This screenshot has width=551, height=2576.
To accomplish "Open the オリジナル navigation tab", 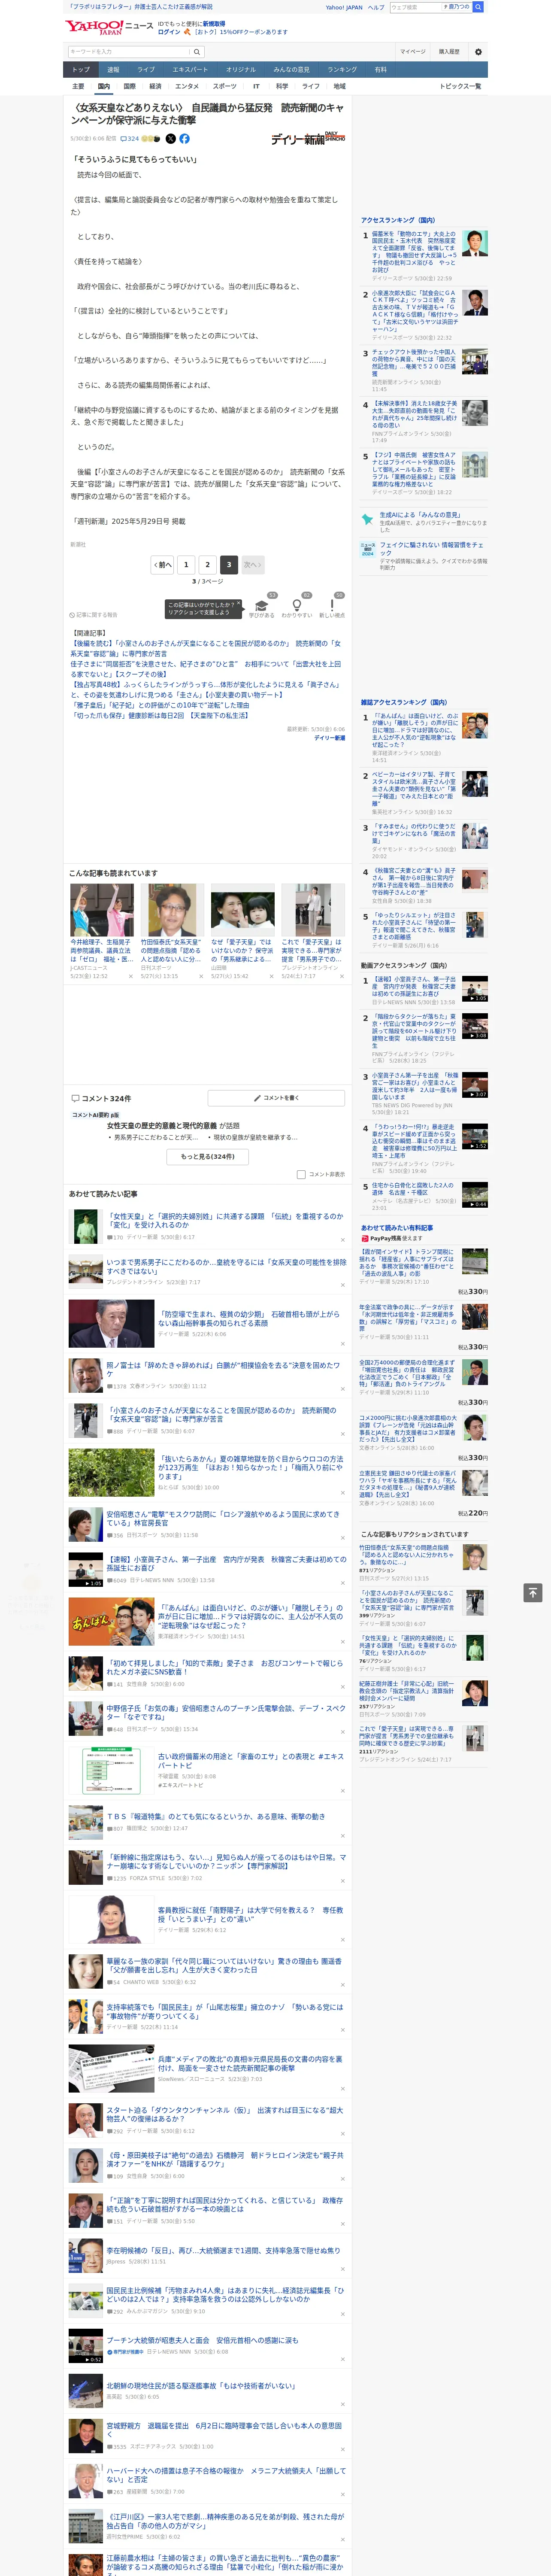I will tap(241, 70).
